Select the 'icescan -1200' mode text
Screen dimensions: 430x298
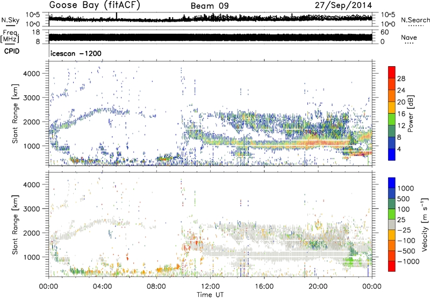76,53
